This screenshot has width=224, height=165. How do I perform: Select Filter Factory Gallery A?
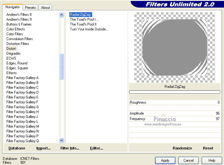22,78
